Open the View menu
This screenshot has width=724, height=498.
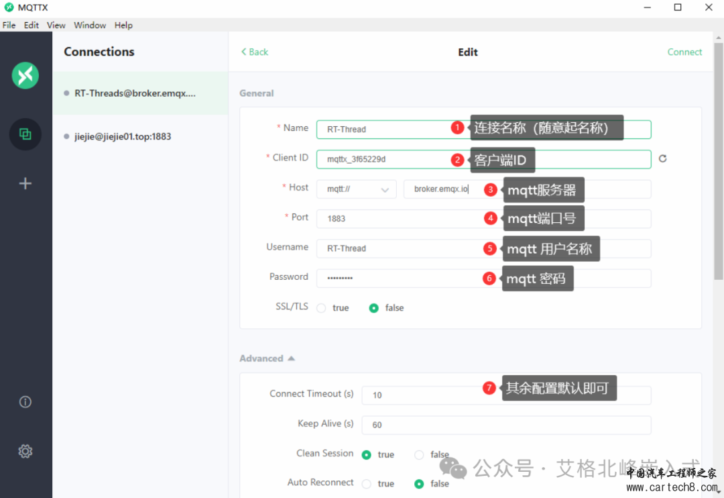(x=56, y=25)
